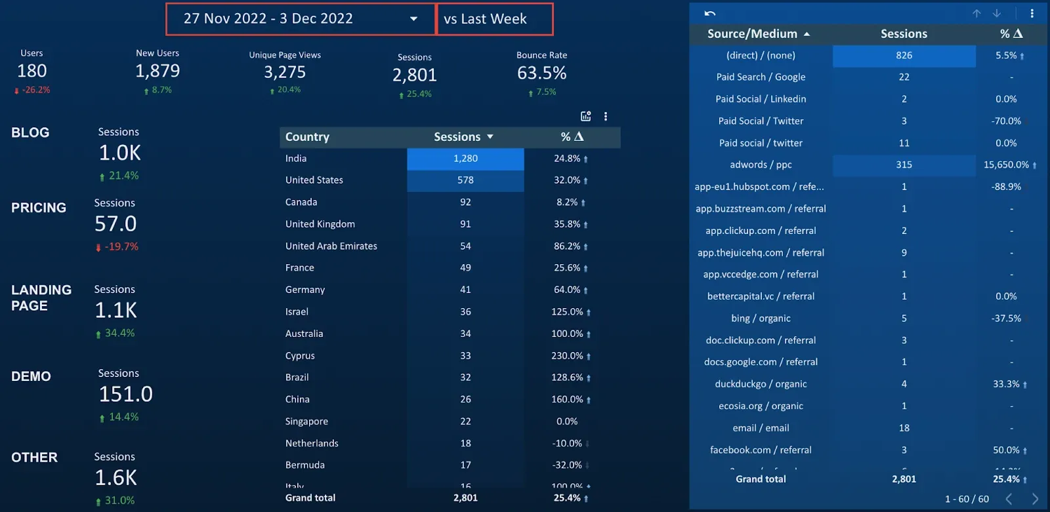The width and height of the screenshot is (1050, 512).
Task: Click the PRICING sessions value 57.0
Action: [115, 224]
